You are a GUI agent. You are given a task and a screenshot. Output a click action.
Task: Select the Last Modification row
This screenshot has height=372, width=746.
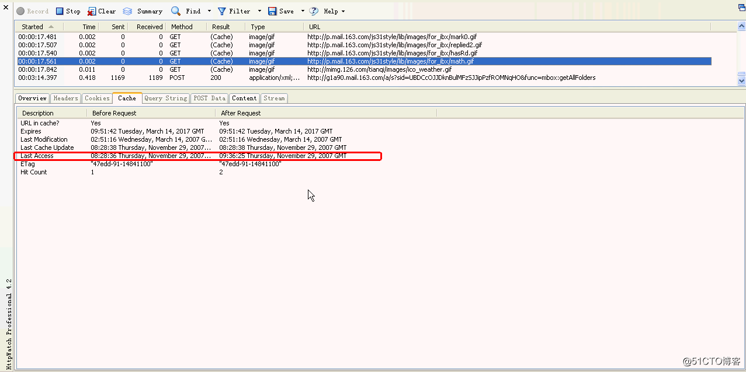pyautogui.click(x=228, y=139)
